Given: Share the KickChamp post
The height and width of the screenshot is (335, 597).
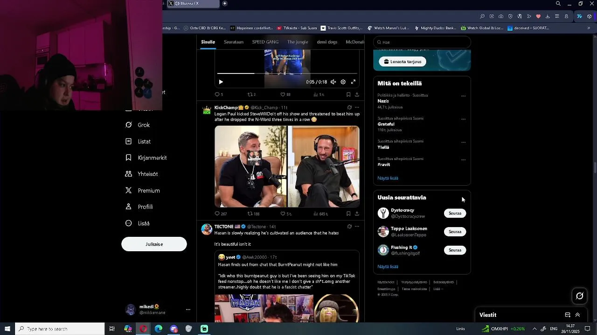Looking at the screenshot, I should tap(357, 214).
